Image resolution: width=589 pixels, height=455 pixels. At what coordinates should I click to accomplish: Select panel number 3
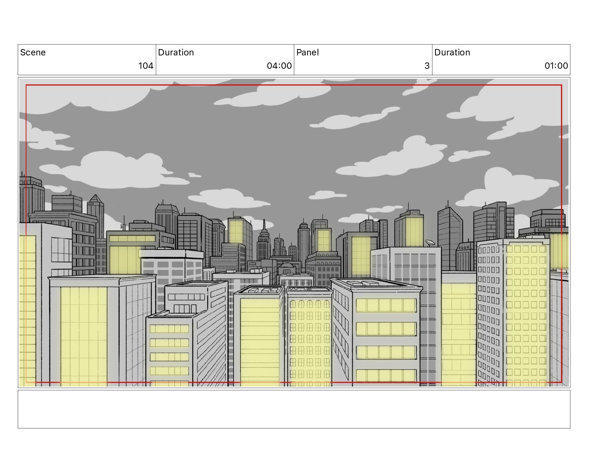tap(427, 66)
